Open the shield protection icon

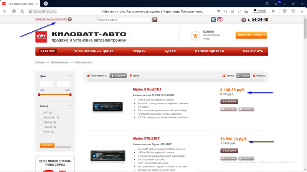[x=285, y=11]
